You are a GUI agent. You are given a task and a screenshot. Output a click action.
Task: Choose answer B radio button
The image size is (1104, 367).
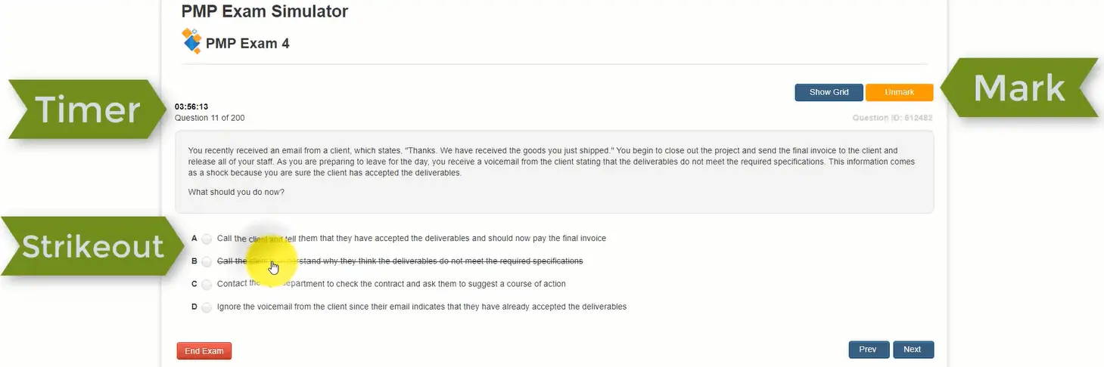pyautogui.click(x=207, y=262)
